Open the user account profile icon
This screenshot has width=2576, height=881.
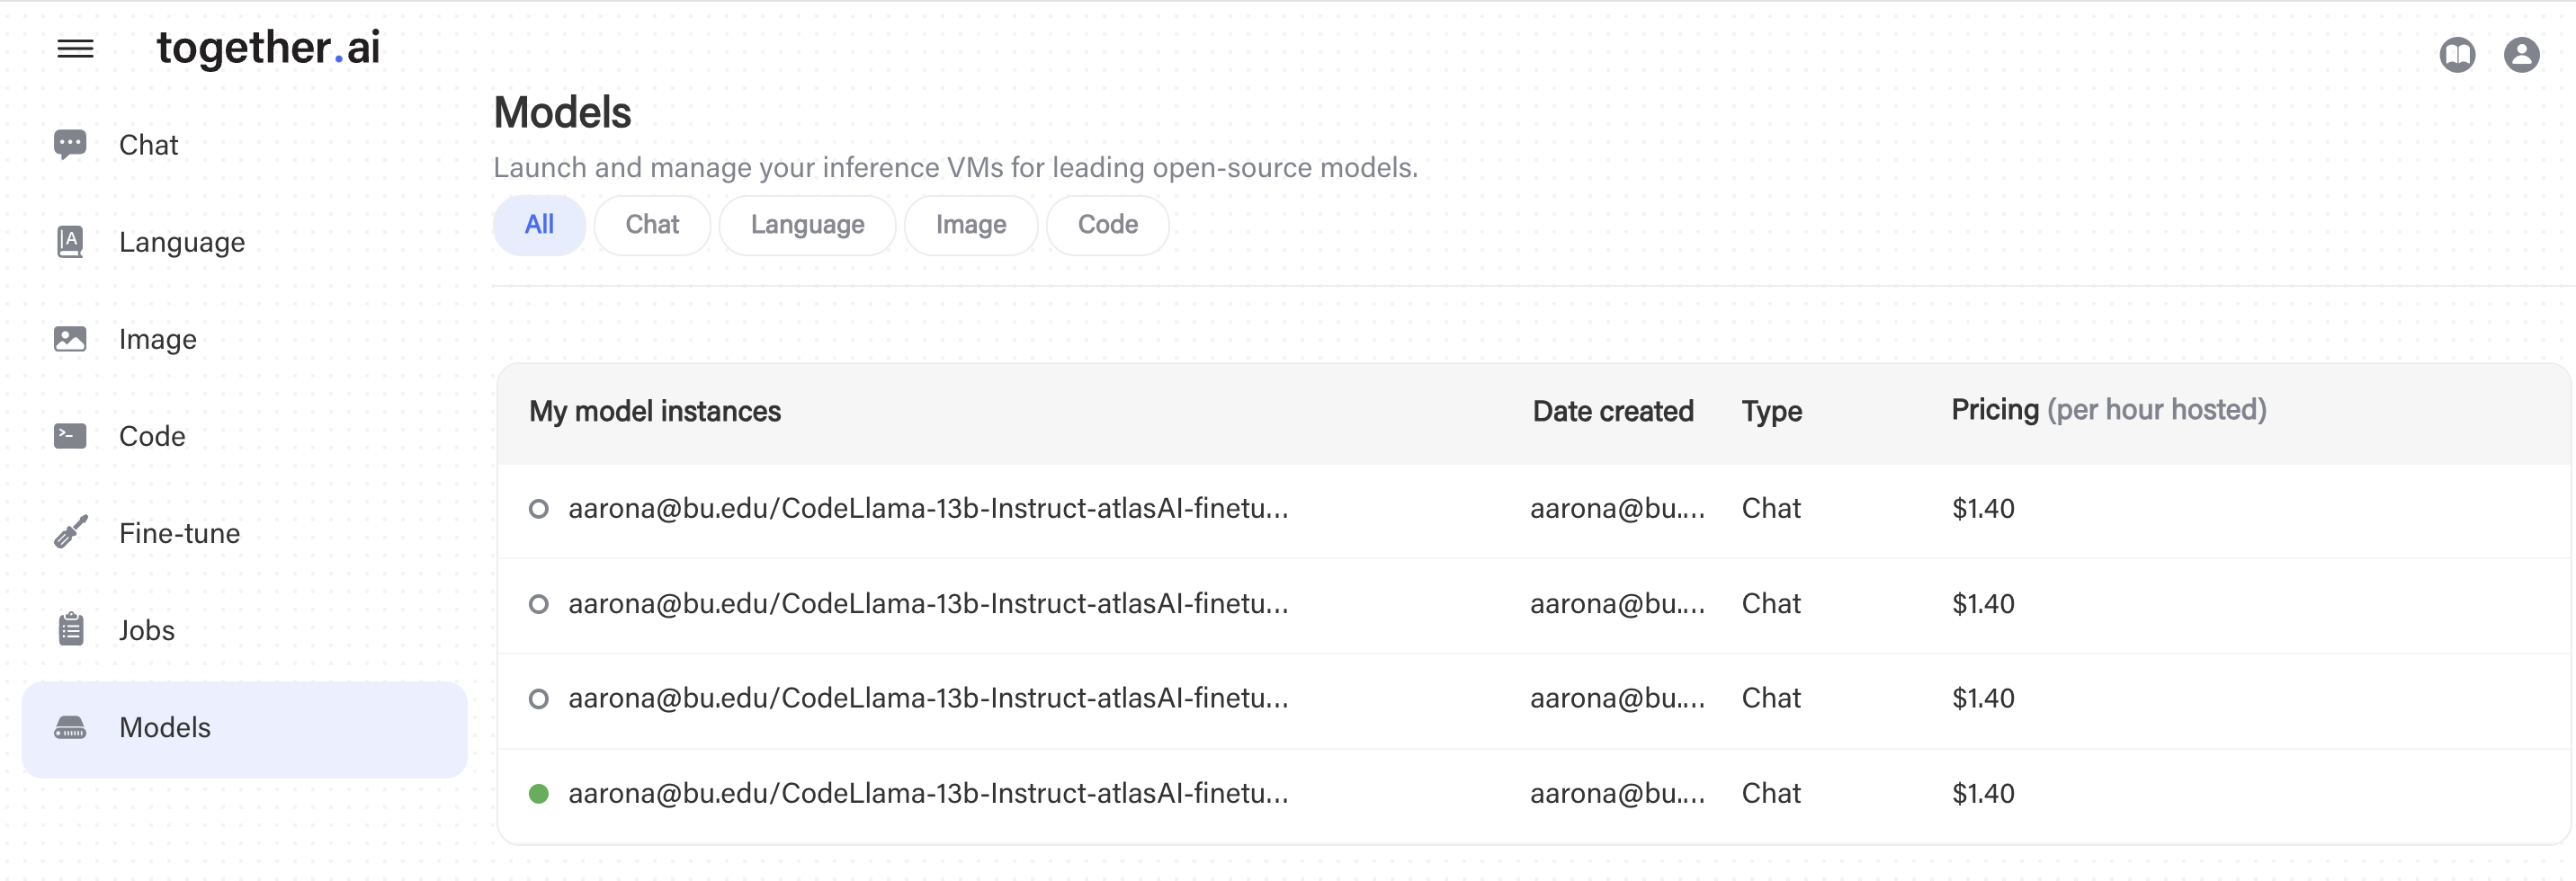[x=2521, y=54]
